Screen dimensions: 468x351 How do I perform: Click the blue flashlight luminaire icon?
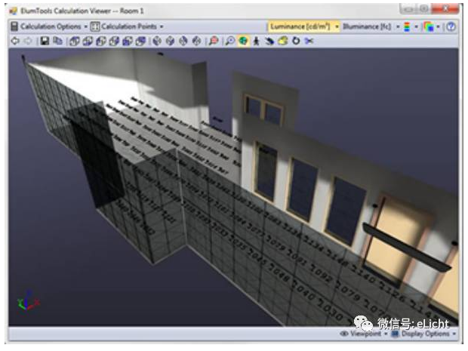pos(269,41)
